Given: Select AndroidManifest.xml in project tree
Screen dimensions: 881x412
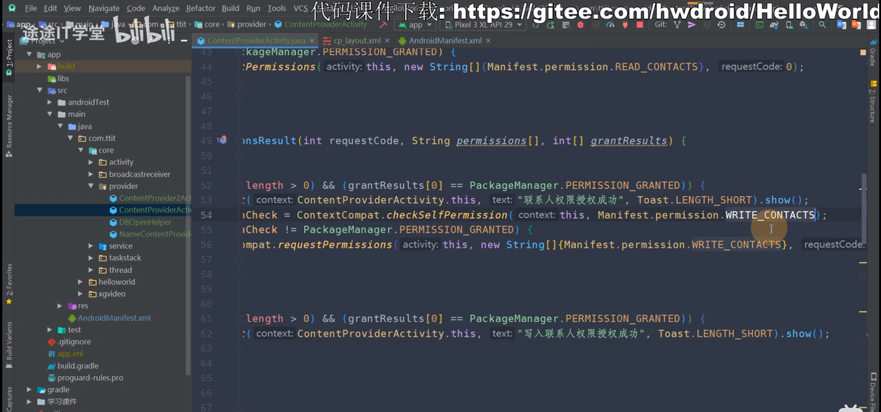Looking at the screenshot, I should (x=114, y=318).
